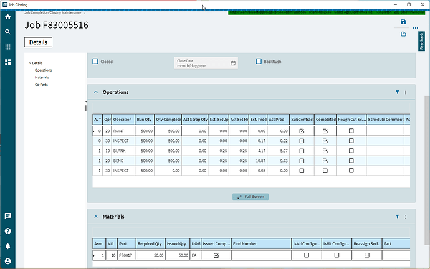Image resolution: width=430 pixels, height=269 pixels.
Task: Click part FB0017 in Materials grid
Action: pos(127,255)
